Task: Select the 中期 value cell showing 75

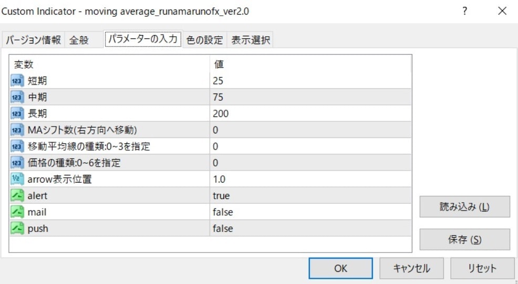Action: pos(310,97)
